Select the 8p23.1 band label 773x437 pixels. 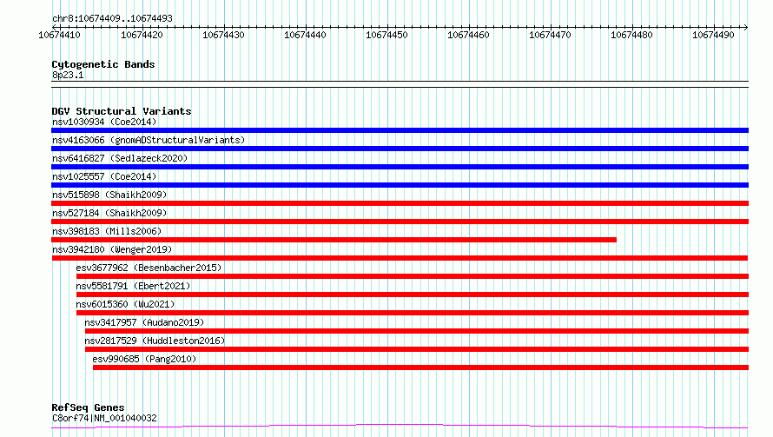click(68, 75)
